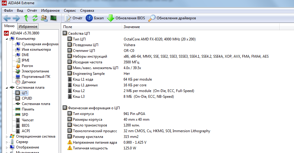
Task: Open the Справка menu
Action: [87, 11]
